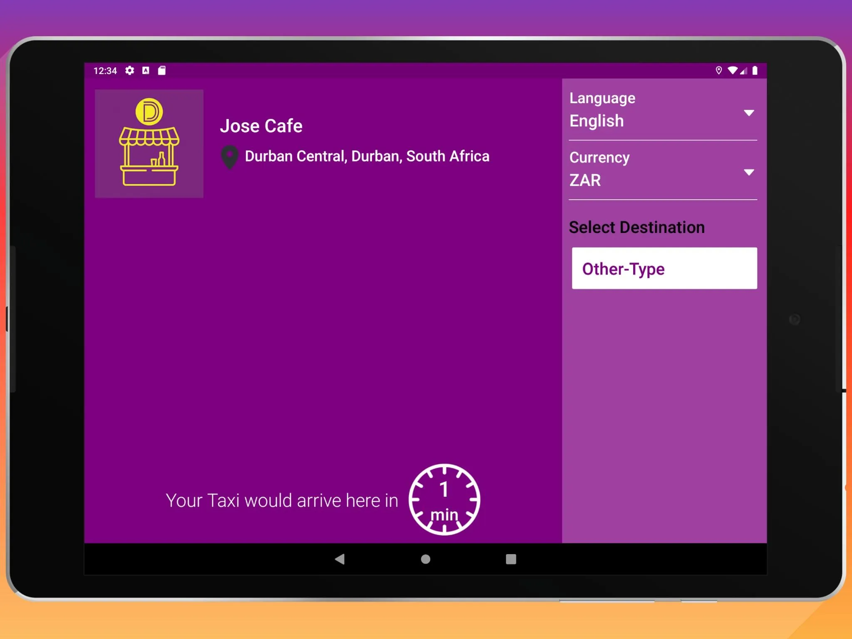852x639 pixels.
Task: Select the Other-Type destination button
Action: click(x=664, y=268)
